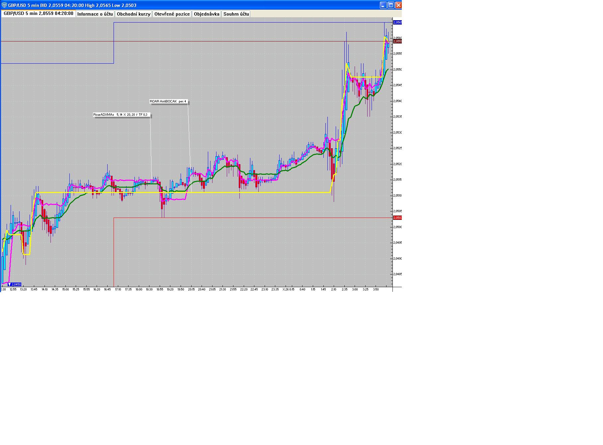Go to the Objednávka tab
The width and height of the screenshot is (603, 445).
tap(207, 14)
